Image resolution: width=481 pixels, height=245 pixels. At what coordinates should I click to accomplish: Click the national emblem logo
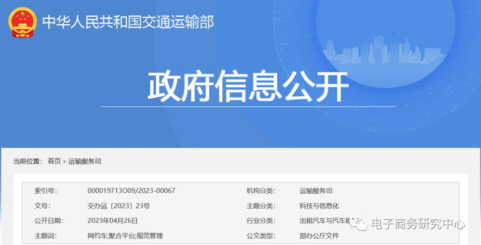[23, 22]
